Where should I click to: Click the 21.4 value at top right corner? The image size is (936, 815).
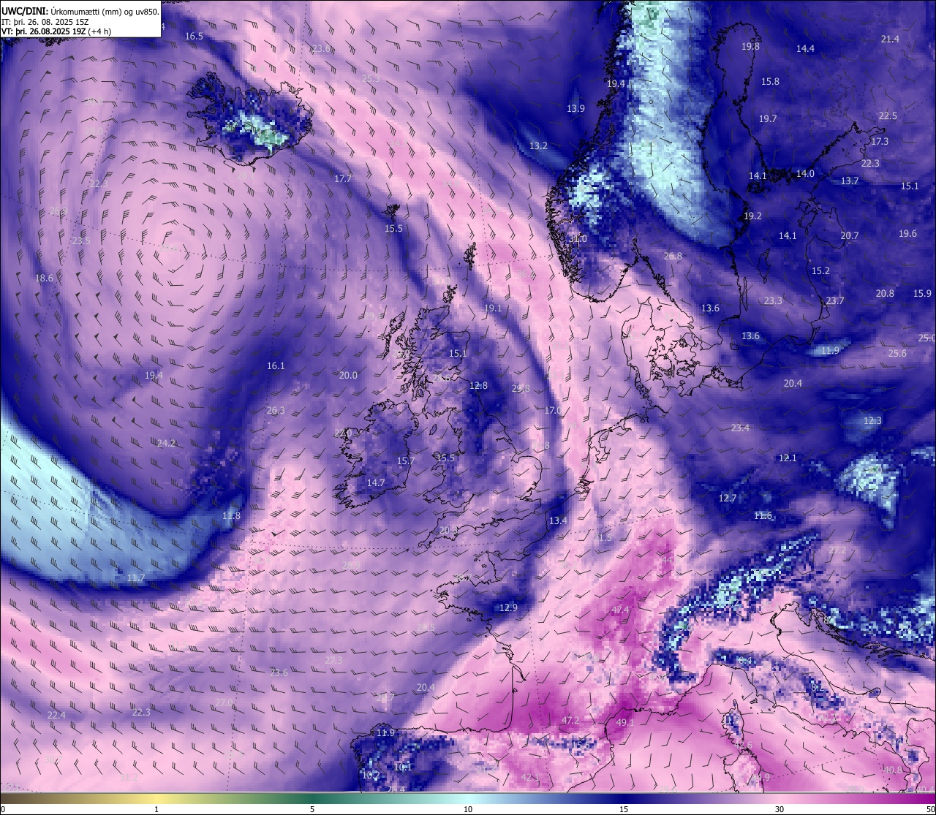pos(890,39)
